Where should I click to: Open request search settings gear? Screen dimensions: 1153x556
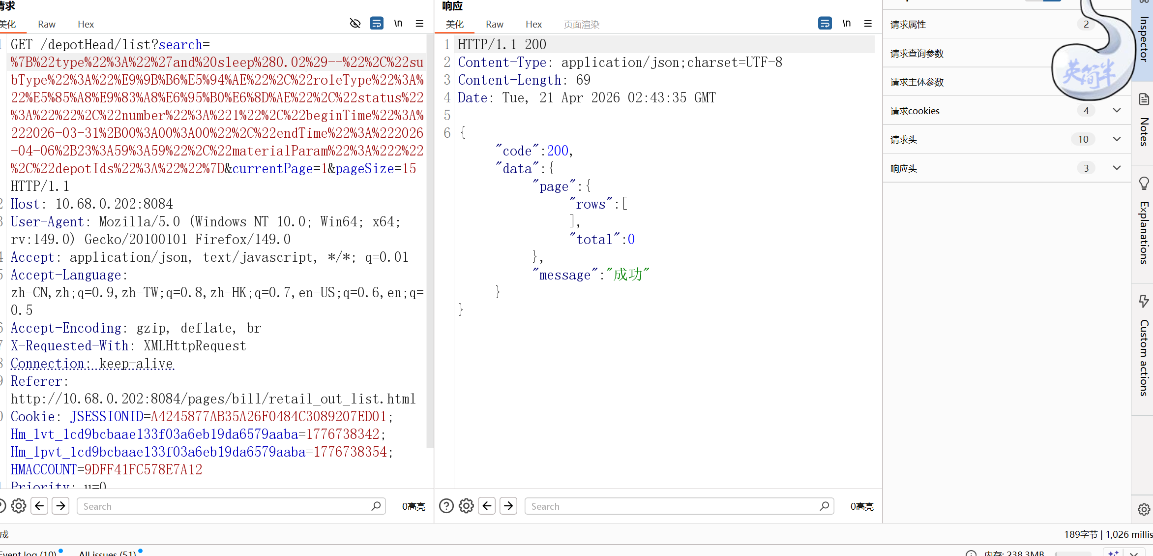[19, 506]
